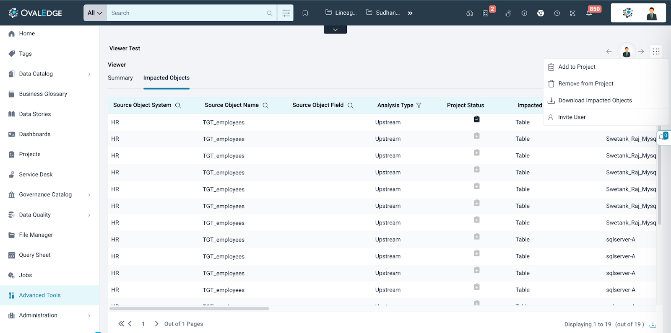The width and height of the screenshot is (671, 333).
Task: Click the info circle icon in header
Action: tap(524, 13)
